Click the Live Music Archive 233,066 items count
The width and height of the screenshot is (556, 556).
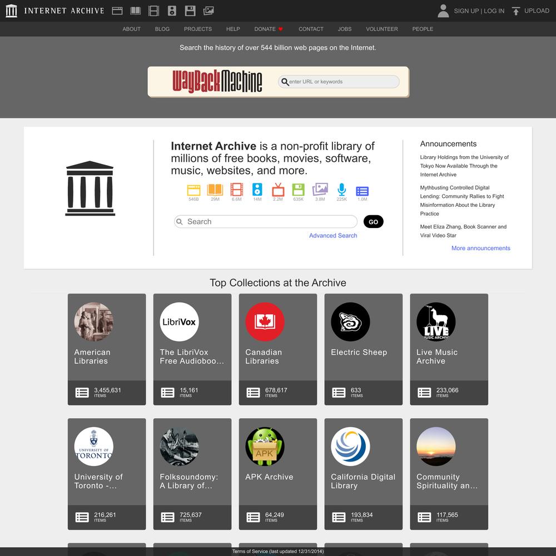[447, 392]
